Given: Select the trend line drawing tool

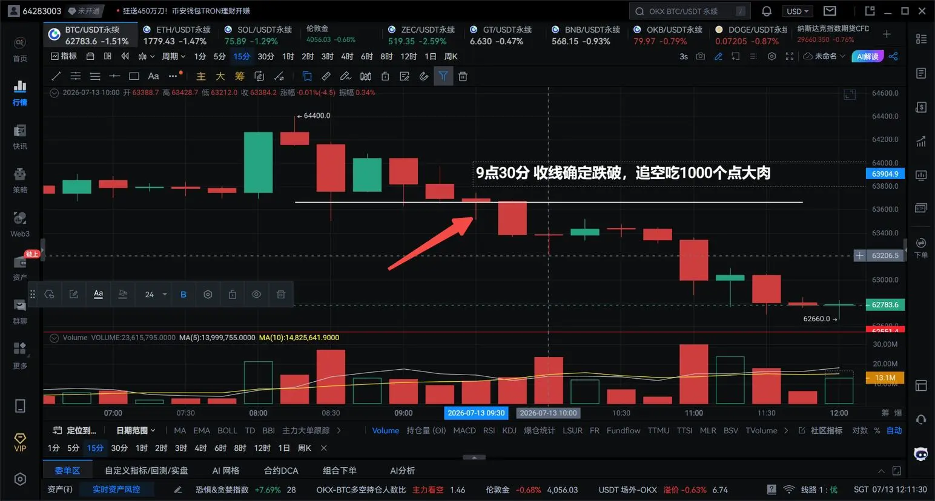Looking at the screenshot, I should click(56, 76).
